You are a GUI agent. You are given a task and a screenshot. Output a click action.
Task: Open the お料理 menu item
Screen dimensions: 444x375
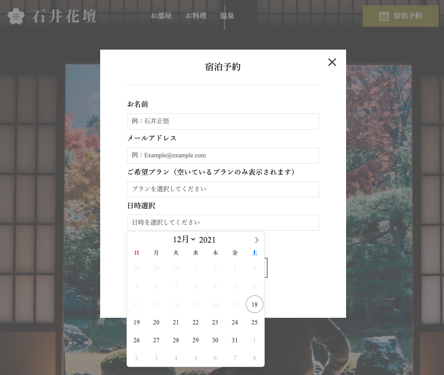click(196, 16)
